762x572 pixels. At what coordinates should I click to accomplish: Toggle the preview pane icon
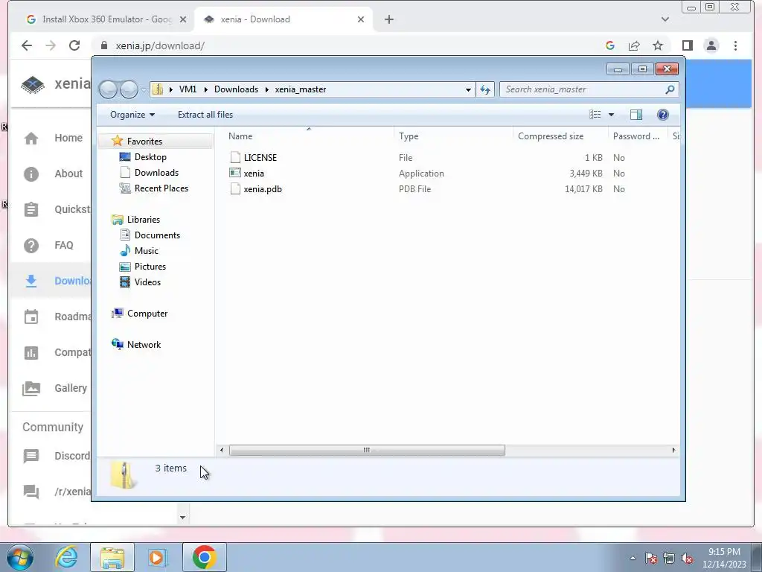pos(635,114)
